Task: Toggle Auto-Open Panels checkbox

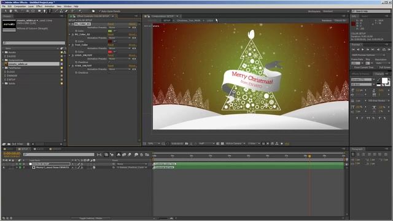Action: (99, 11)
